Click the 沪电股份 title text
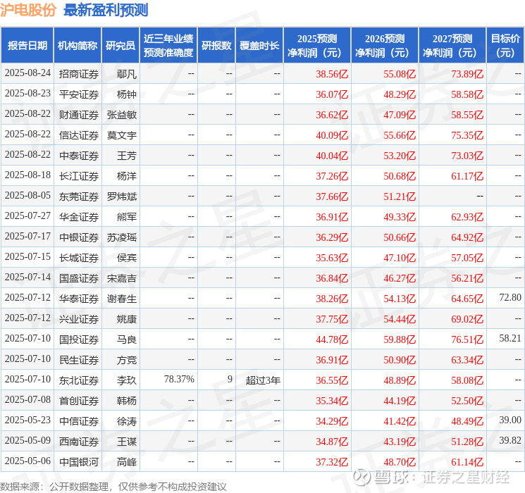Viewport: 525px width, 493px height. (28, 10)
